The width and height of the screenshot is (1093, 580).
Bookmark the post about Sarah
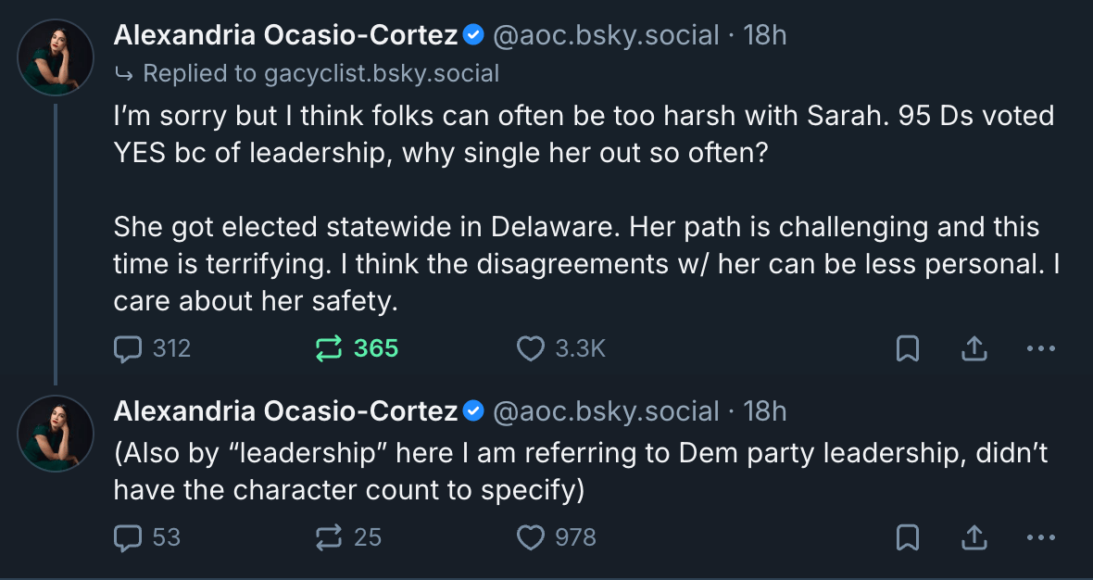(907, 348)
